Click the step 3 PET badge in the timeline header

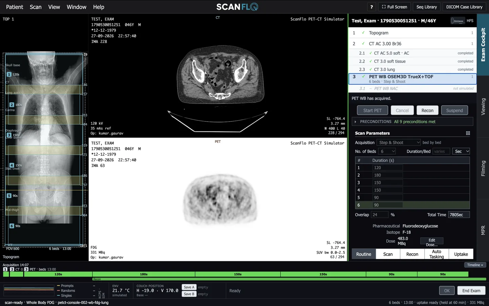click(26, 269)
